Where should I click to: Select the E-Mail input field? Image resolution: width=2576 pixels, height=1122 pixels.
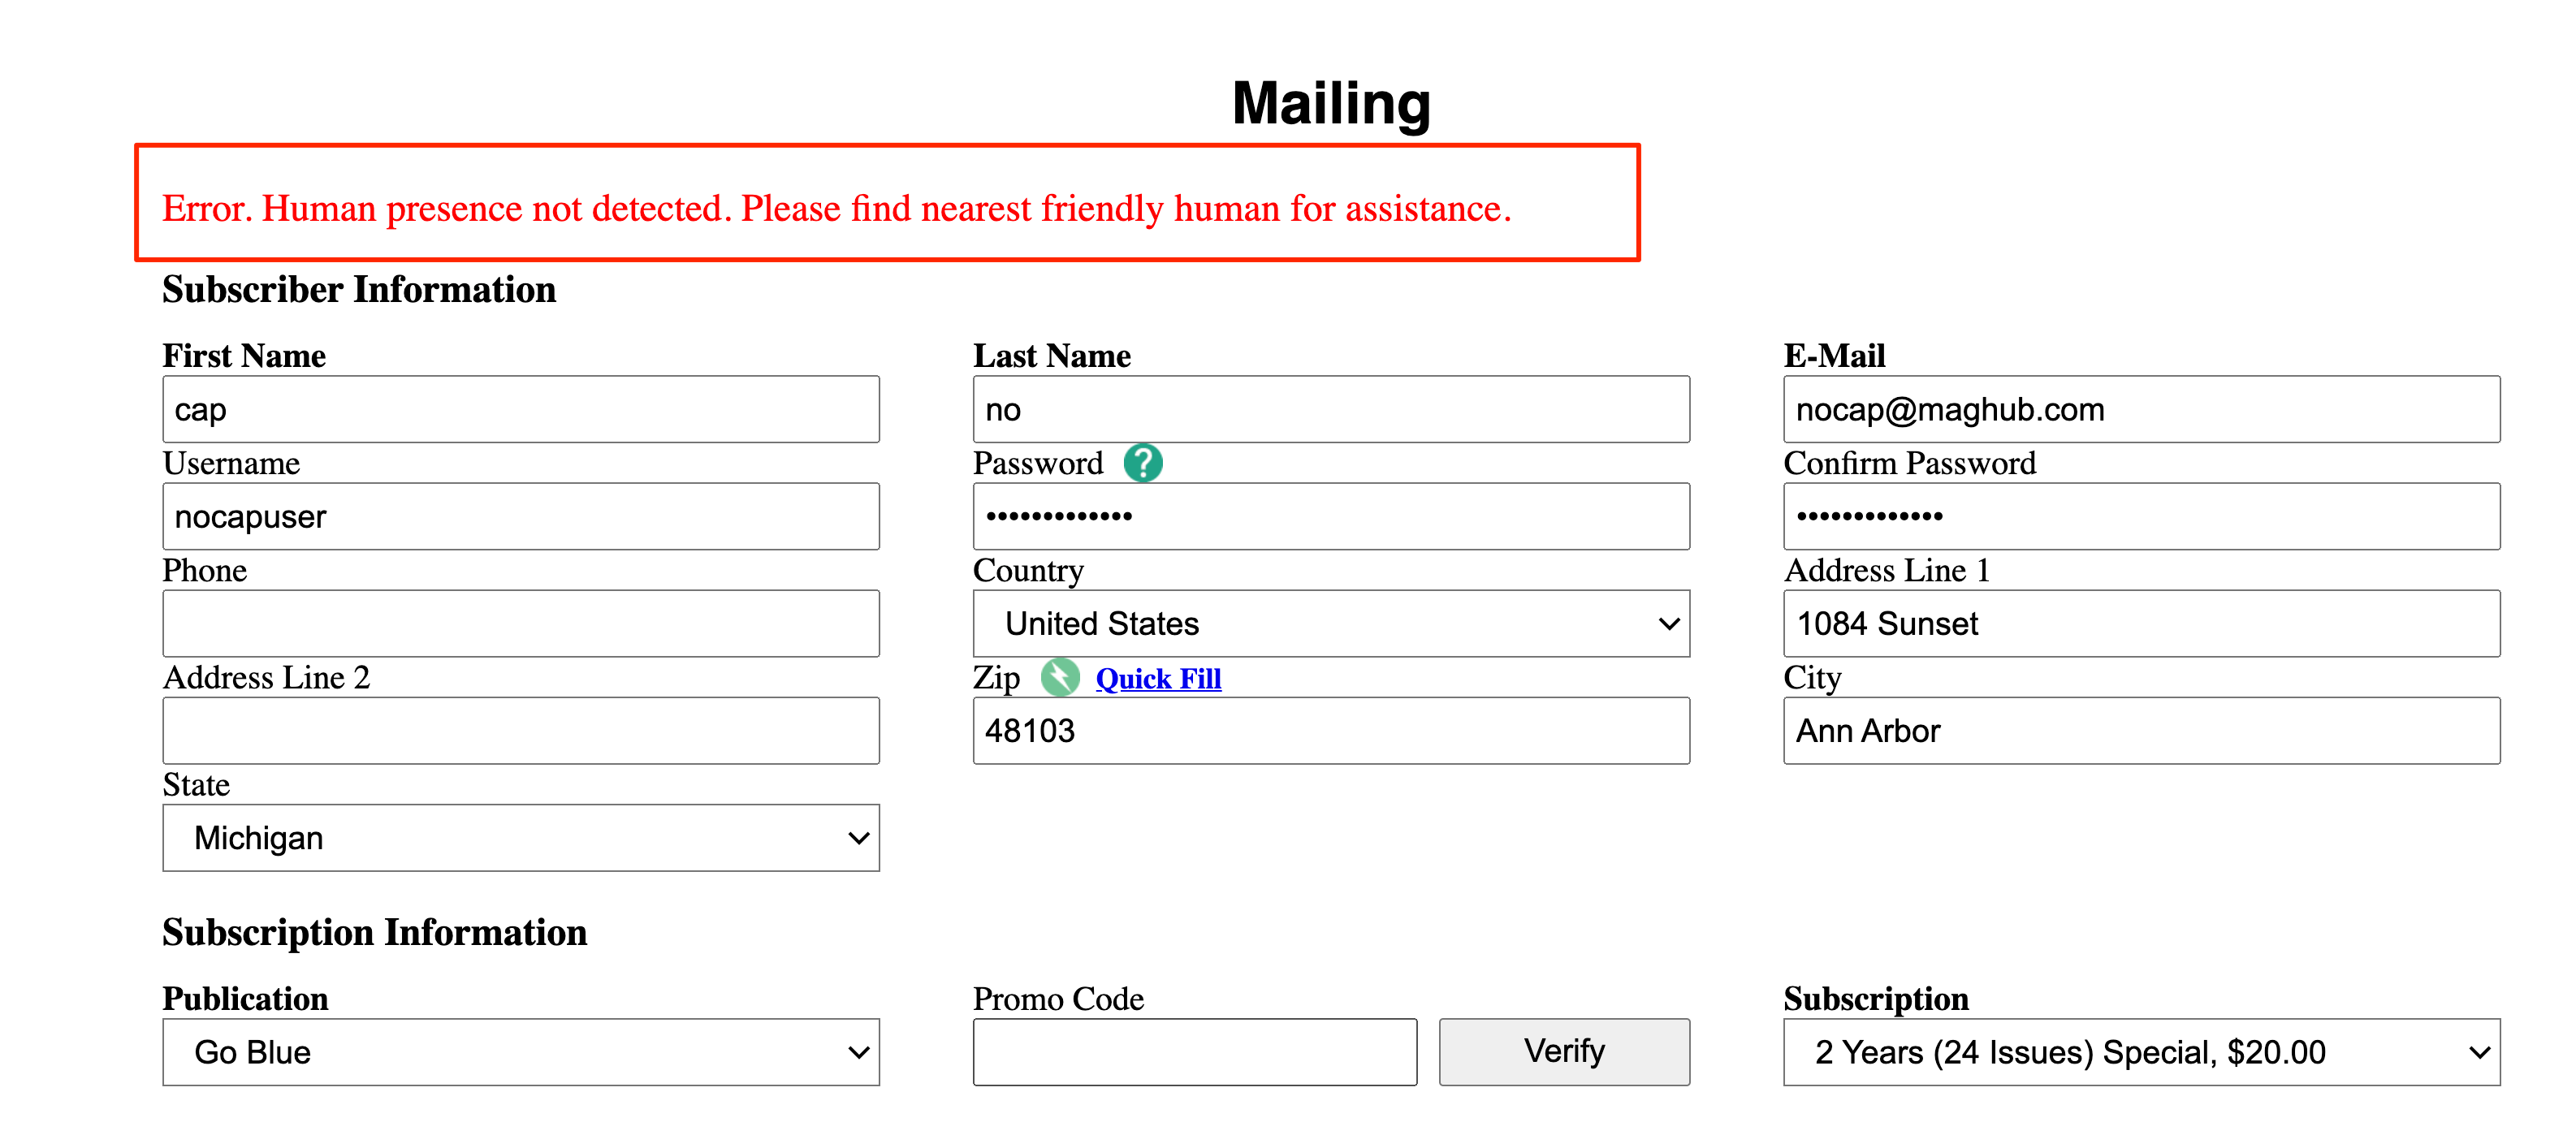point(2140,410)
